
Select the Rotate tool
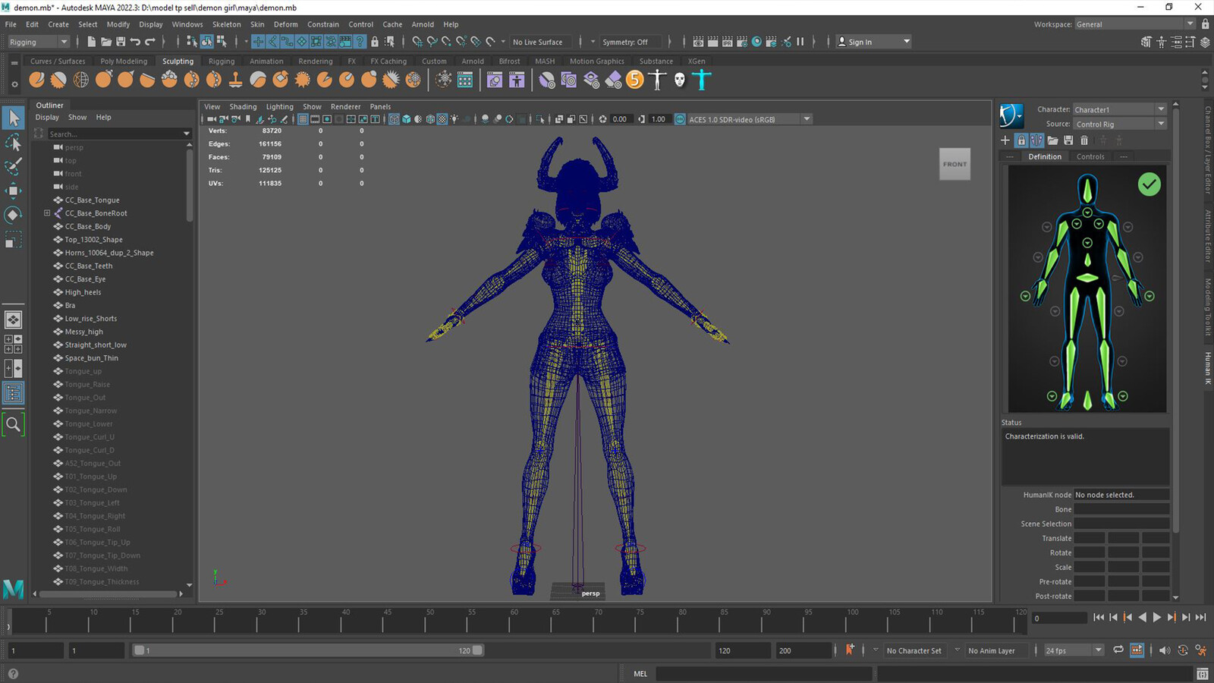[x=13, y=215]
